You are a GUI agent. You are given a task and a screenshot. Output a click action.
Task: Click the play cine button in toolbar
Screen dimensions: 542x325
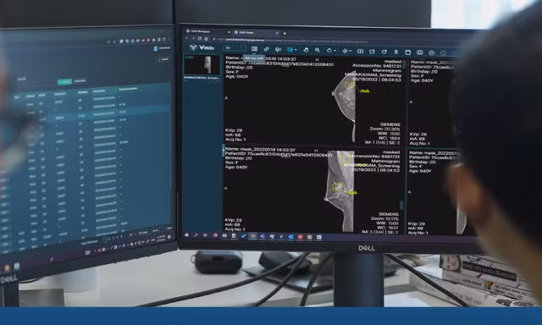pos(360,51)
